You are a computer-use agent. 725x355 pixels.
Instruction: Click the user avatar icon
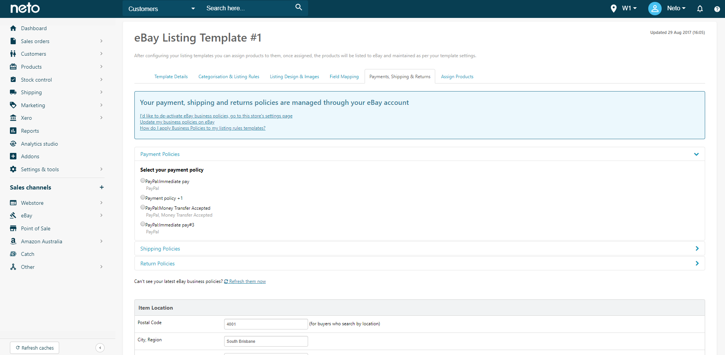pos(655,8)
